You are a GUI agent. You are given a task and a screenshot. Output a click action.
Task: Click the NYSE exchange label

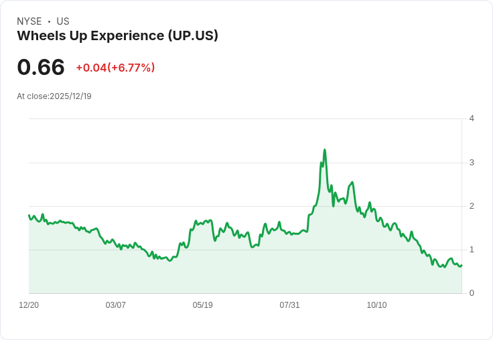click(x=29, y=21)
